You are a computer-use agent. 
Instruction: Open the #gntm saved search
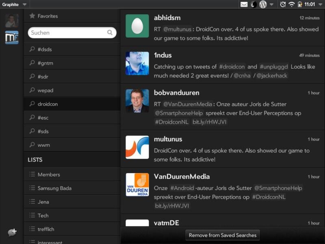[x=72, y=63]
